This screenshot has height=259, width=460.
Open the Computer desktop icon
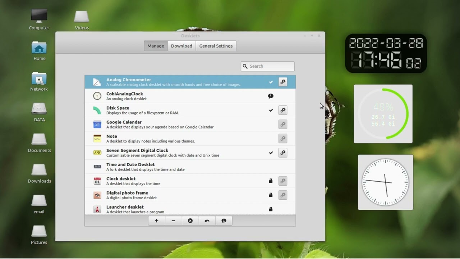[x=39, y=19]
